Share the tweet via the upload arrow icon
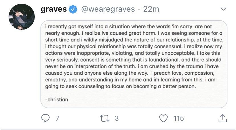Screen dimensions: 236x130 tap(223, 118)
